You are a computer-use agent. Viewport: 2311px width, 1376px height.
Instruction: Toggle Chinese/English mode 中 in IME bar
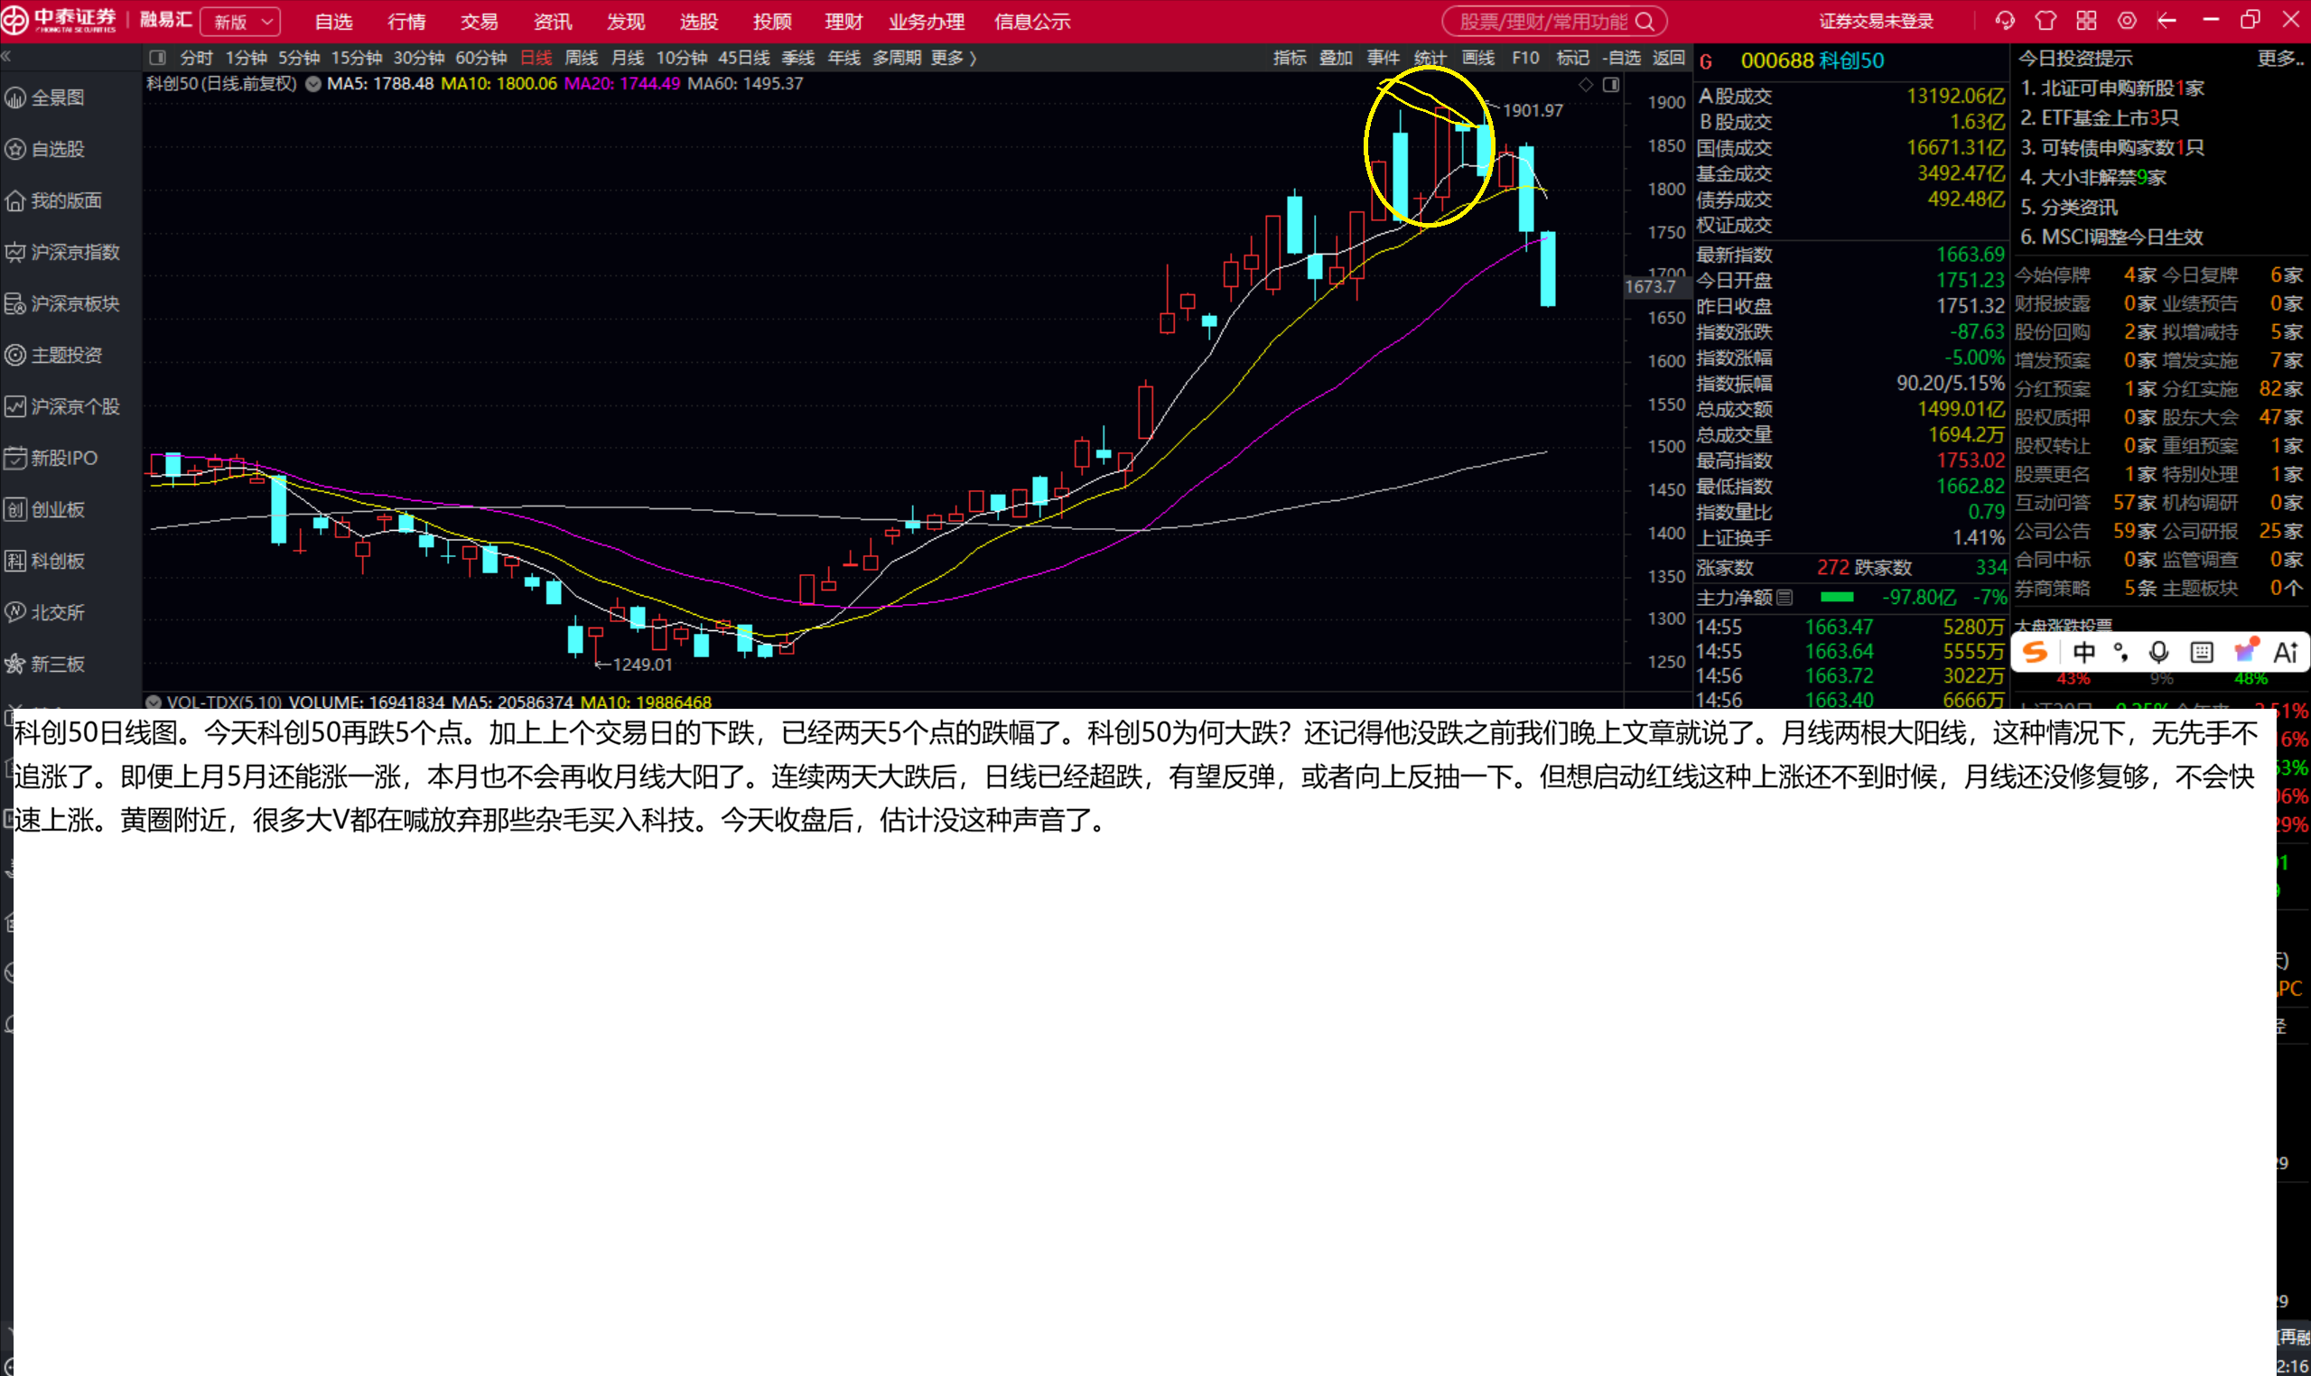[2083, 653]
